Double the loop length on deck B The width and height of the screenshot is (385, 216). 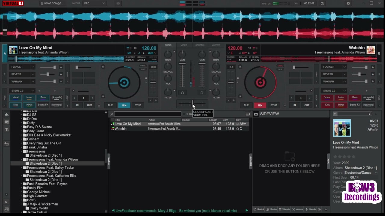pos(310,98)
